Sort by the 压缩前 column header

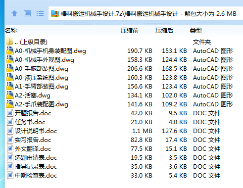coord(130,31)
